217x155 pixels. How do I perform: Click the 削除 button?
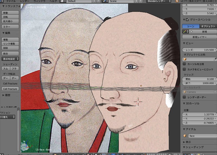click(x=10, y=48)
